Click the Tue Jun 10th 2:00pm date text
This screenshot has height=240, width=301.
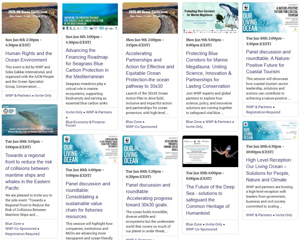click(x=265, y=41)
